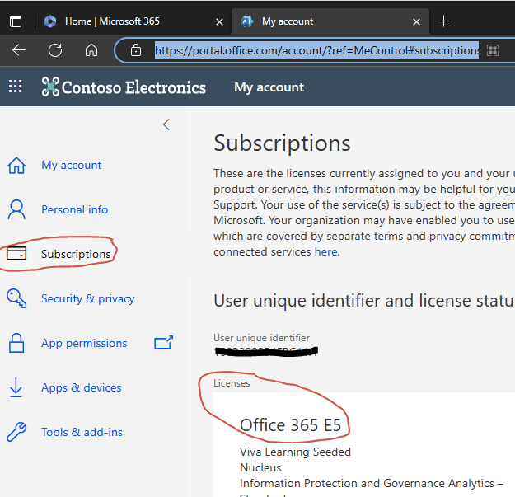The image size is (515, 497).
Task: Open App permissions external link icon
Action: (x=164, y=343)
